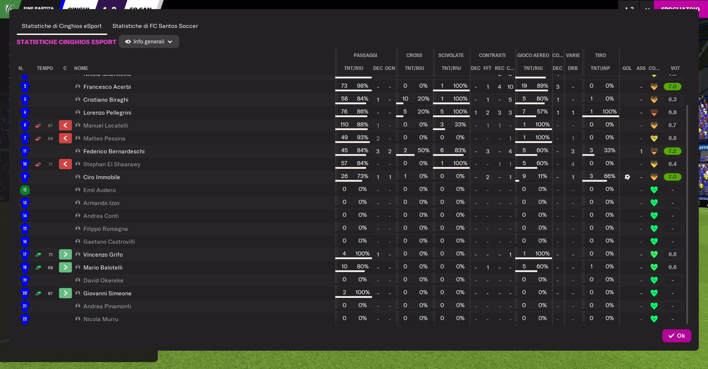This screenshot has width=708, height=369.
Task: Click shirt number 22 icon for Murru
Action: [24, 319]
